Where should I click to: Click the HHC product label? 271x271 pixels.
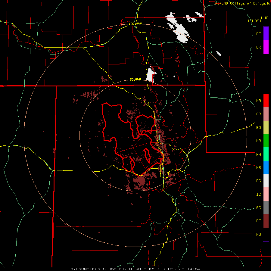coord(264,18)
